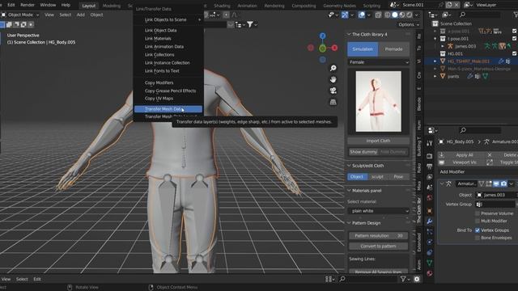Toggle viewport overlays icon
518x291 pixels.
coord(362,15)
